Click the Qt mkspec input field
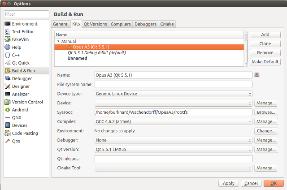 pos(174,159)
